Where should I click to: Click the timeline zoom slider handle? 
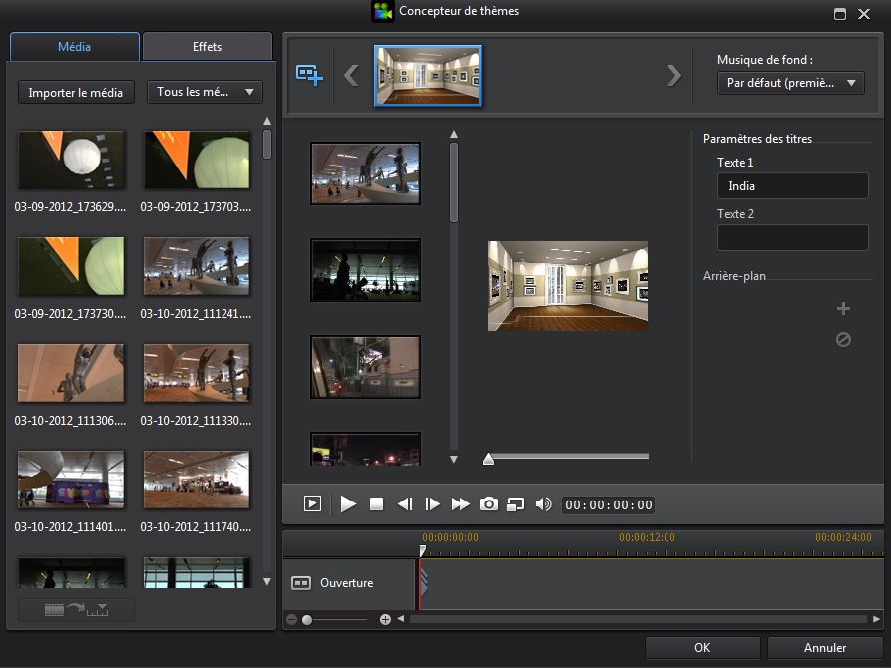(x=307, y=620)
